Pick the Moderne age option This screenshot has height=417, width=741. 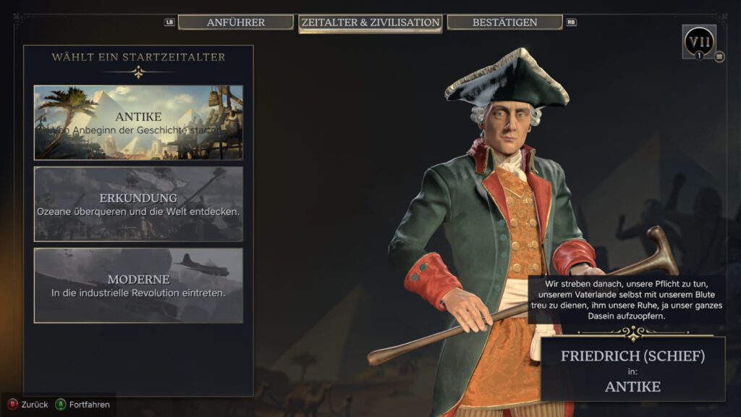click(138, 285)
